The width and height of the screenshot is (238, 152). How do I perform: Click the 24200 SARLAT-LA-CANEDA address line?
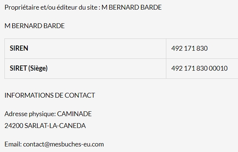[x=45, y=126]
